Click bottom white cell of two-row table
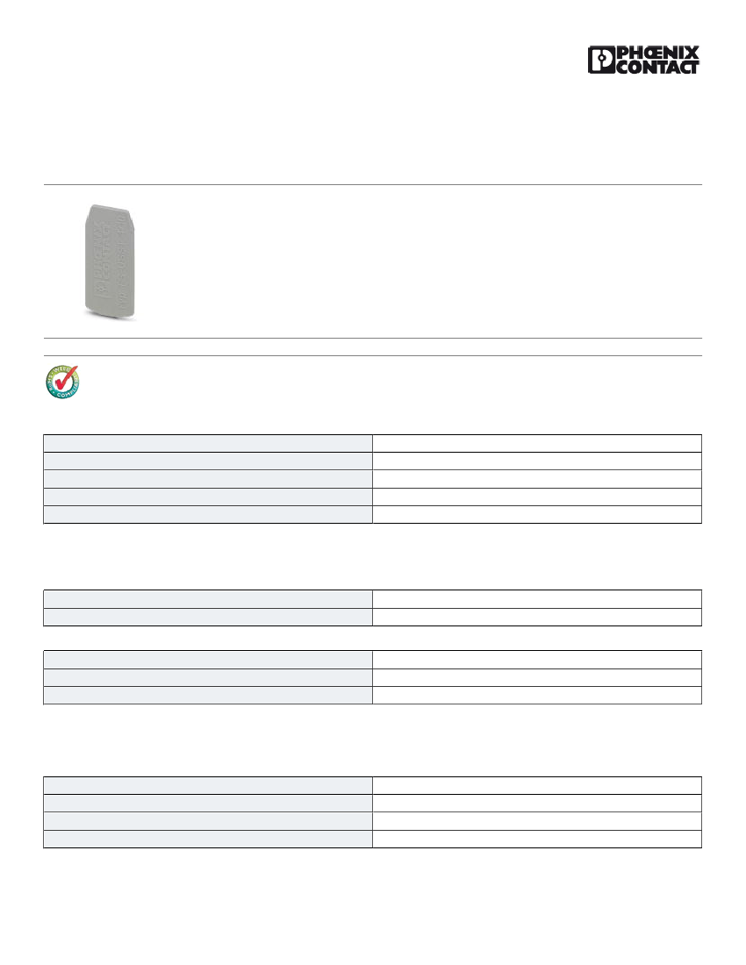Viewport: 746px width, 965px height. (x=537, y=618)
